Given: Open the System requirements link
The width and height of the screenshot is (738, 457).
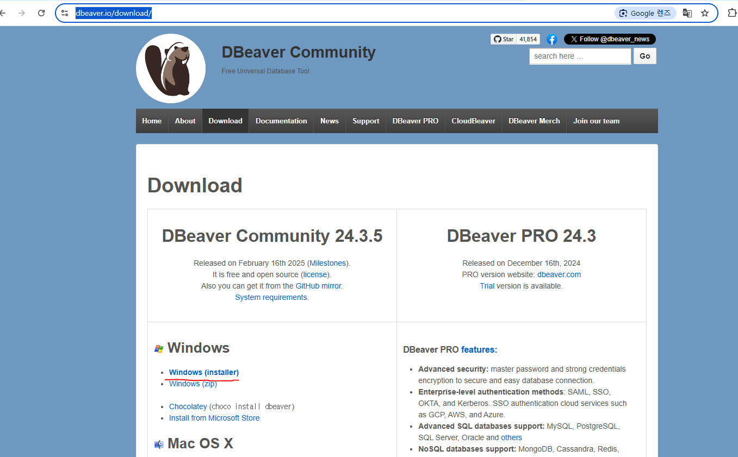Looking at the screenshot, I should point(271,297).
